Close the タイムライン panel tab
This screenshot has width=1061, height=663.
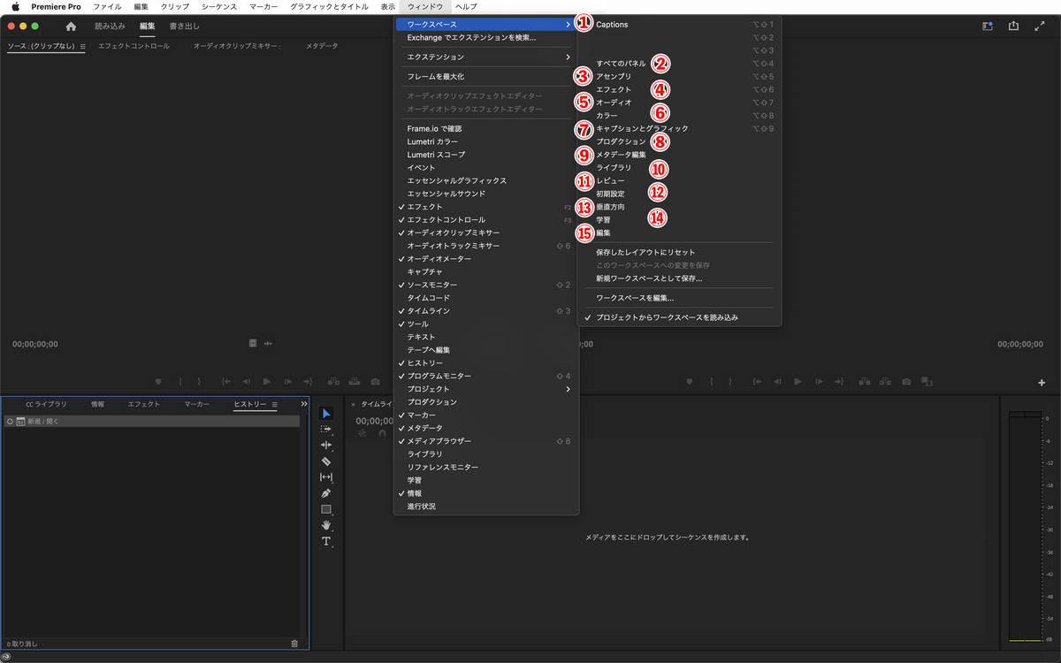point(354,404)
